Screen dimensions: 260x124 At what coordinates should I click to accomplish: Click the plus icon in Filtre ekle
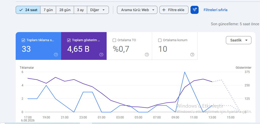coord(164,10)
